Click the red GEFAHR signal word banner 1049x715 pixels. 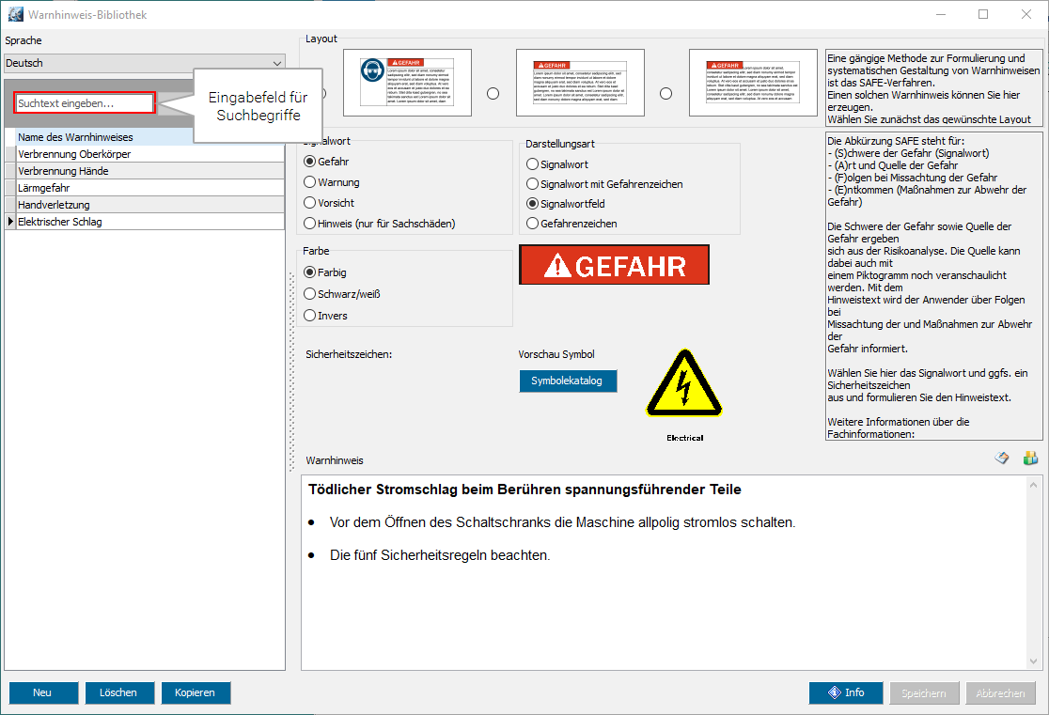click(x=614, y=265)
